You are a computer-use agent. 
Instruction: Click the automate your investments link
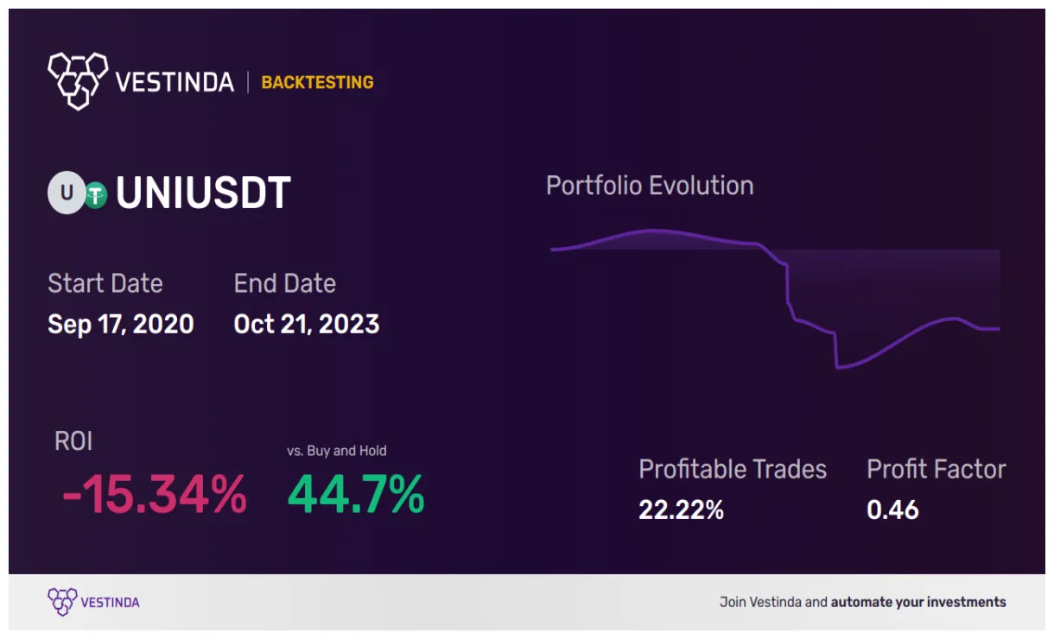point(917,602)
